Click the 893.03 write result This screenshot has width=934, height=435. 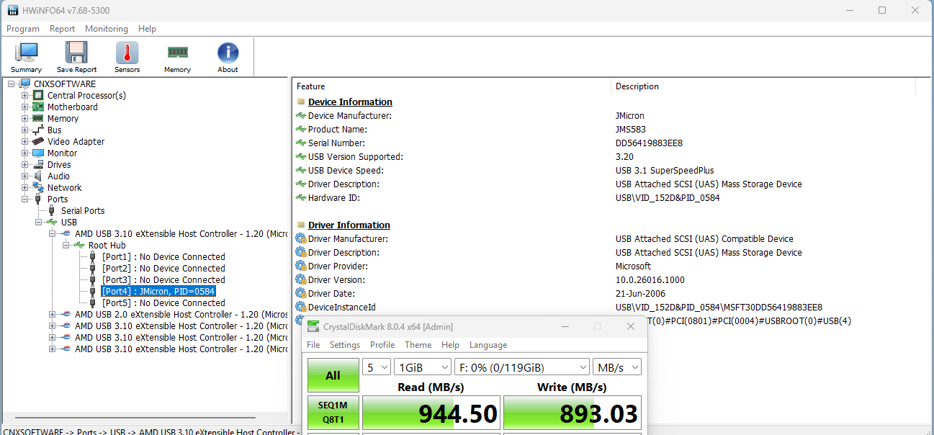[572, 413]
